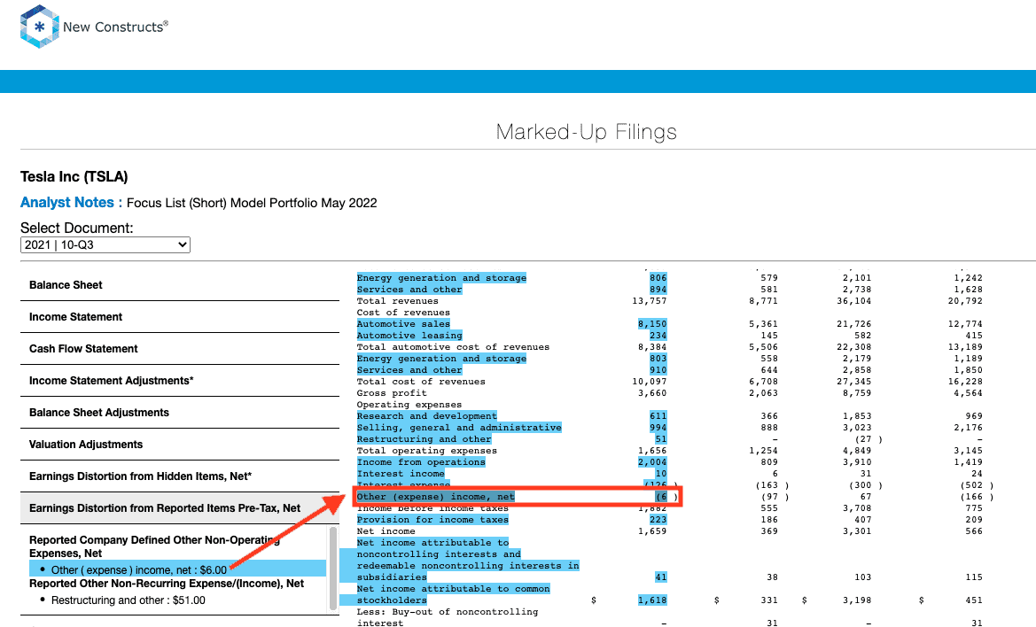Click the 'Gross profit' row label

click(x=392, y=393)
